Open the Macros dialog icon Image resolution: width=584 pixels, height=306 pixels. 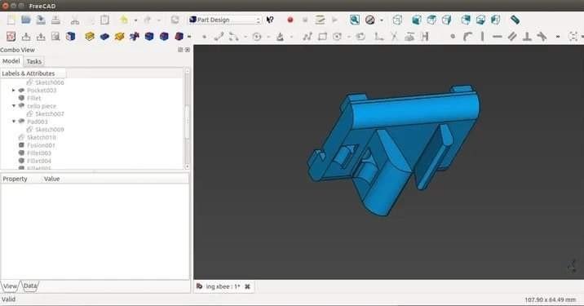click(320, 20)
